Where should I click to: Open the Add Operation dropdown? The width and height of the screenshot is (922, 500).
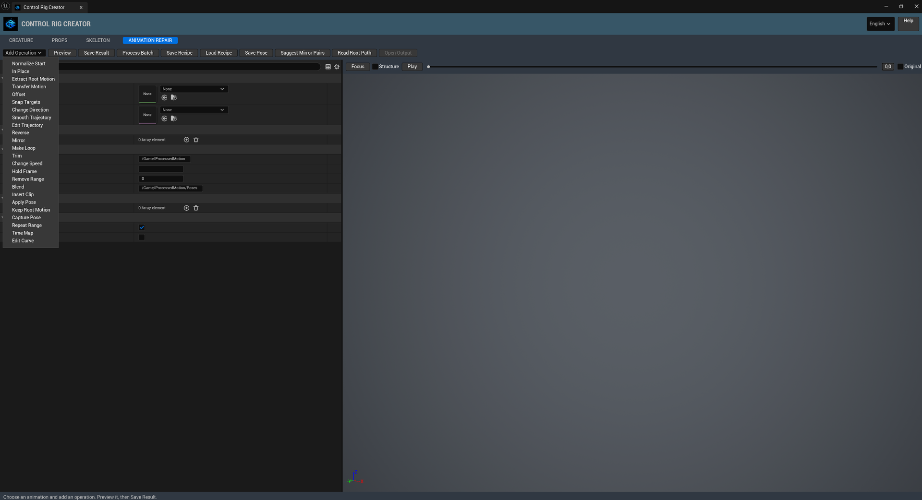(24, 53)
